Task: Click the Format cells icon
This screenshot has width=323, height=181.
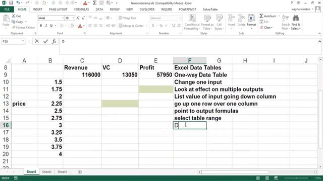Action: [251, 18]
